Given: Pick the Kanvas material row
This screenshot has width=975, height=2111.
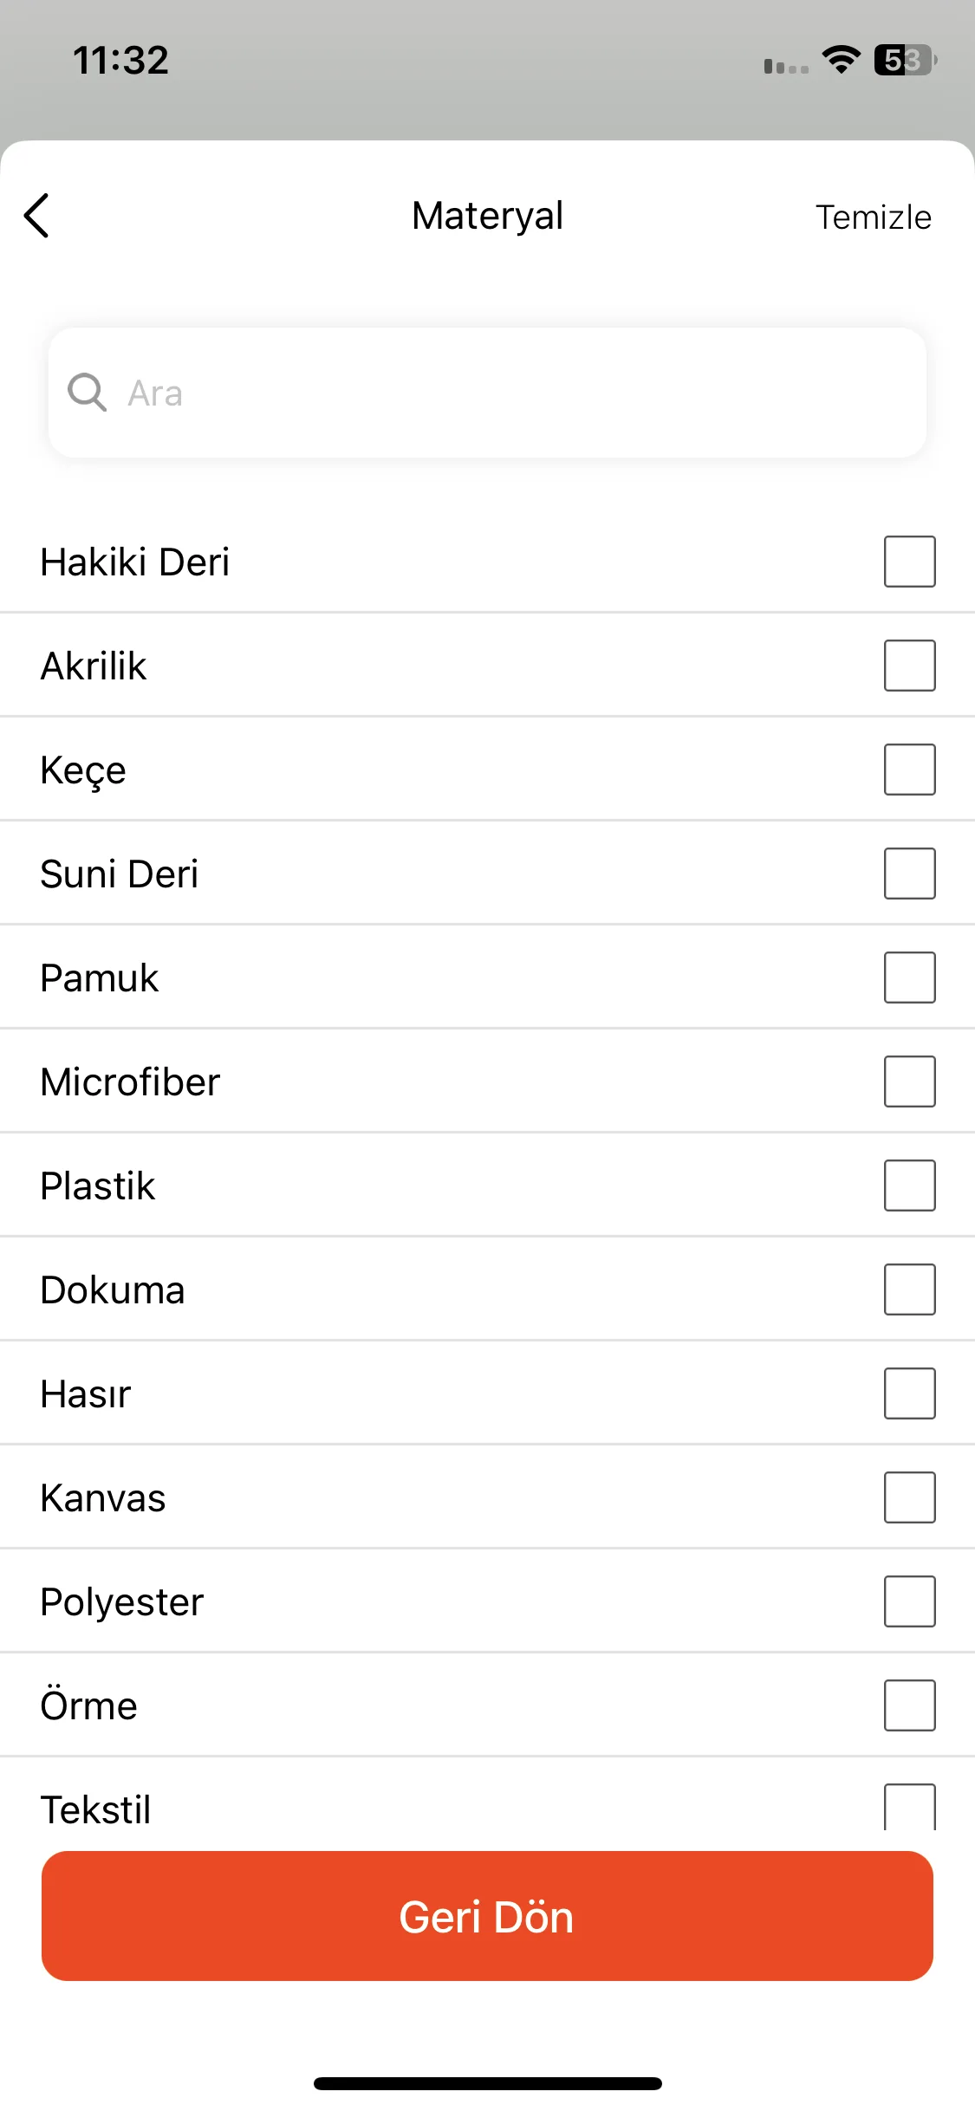Looking at the screenshot, I should 487,1497.
